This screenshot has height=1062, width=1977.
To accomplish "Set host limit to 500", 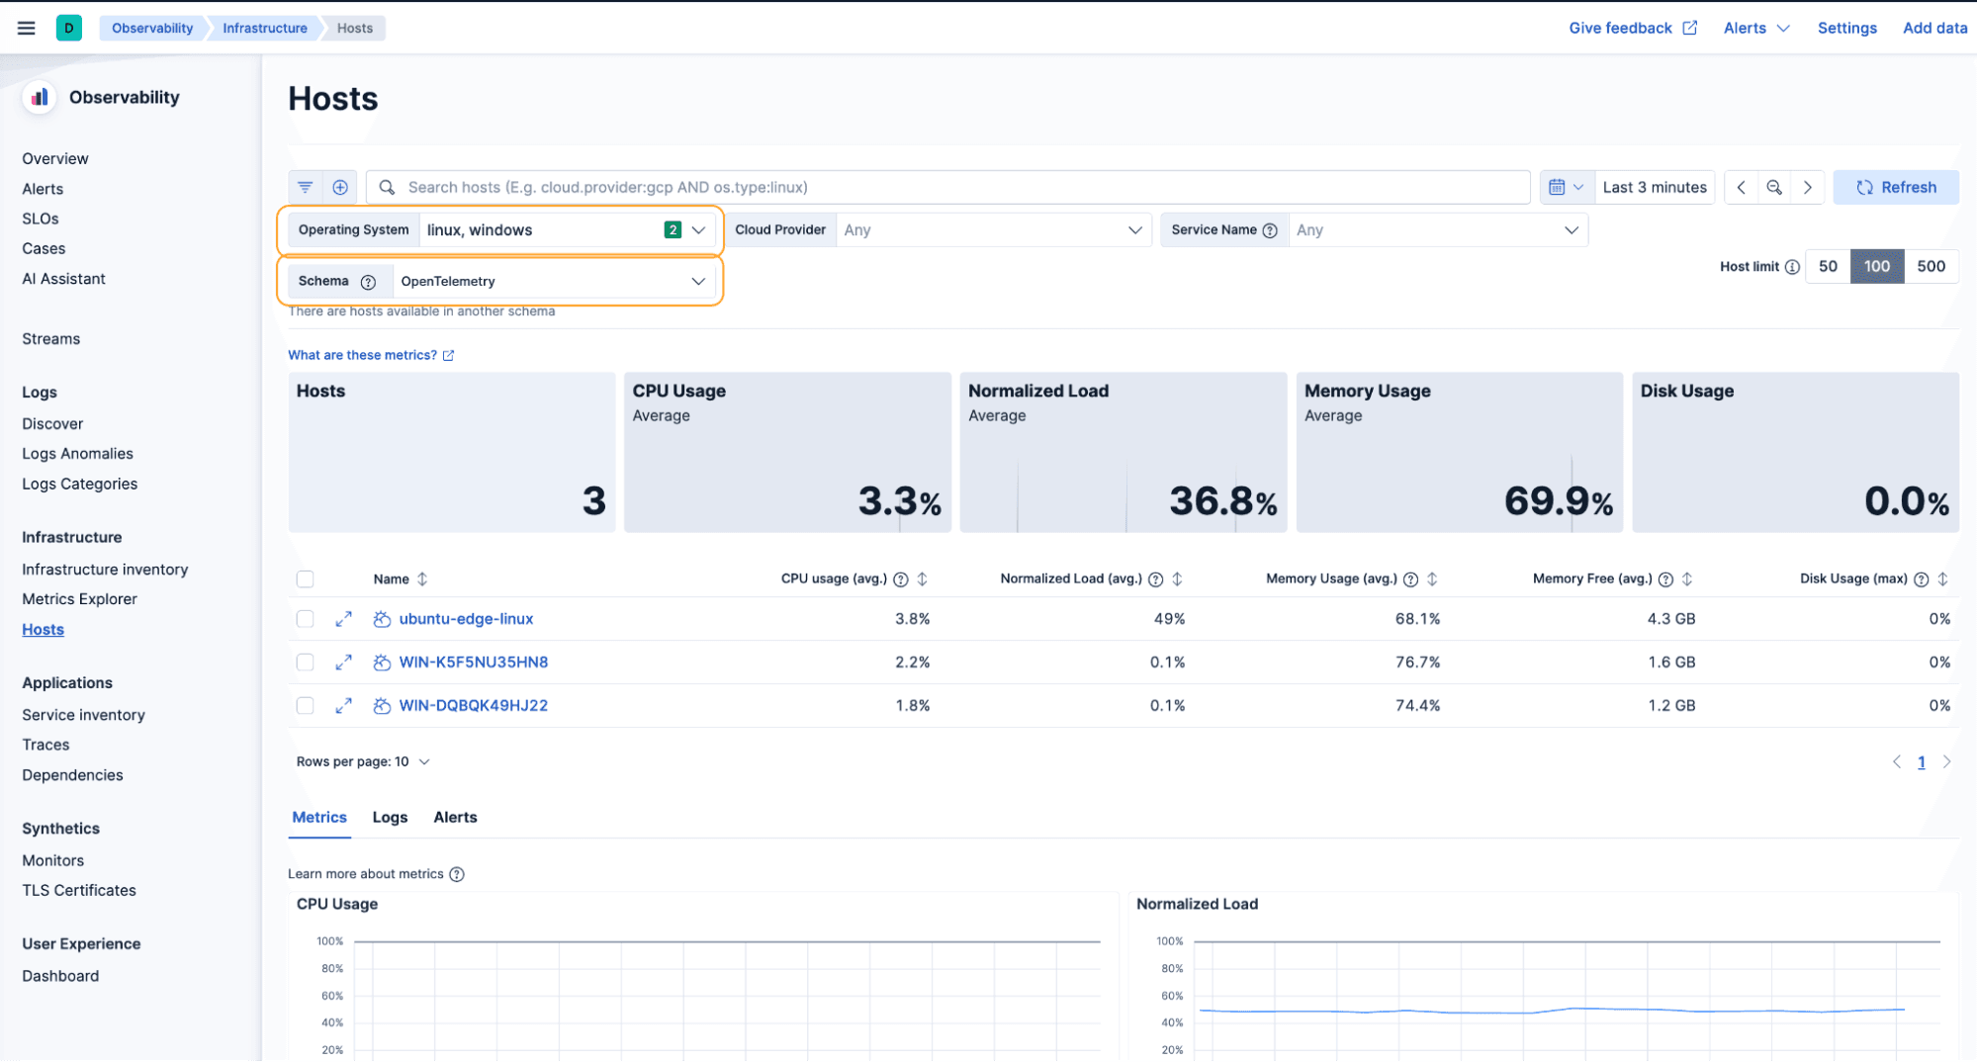I will tap(1931, 267).
